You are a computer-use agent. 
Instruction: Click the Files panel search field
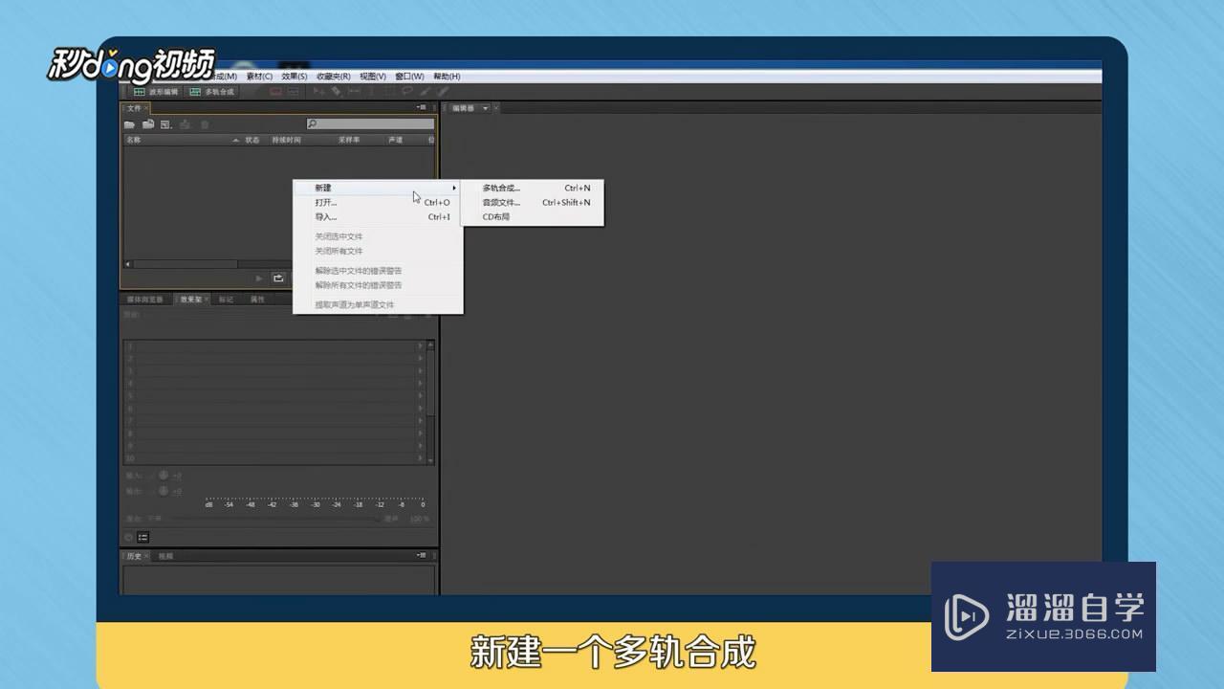[x=370, y=124]
